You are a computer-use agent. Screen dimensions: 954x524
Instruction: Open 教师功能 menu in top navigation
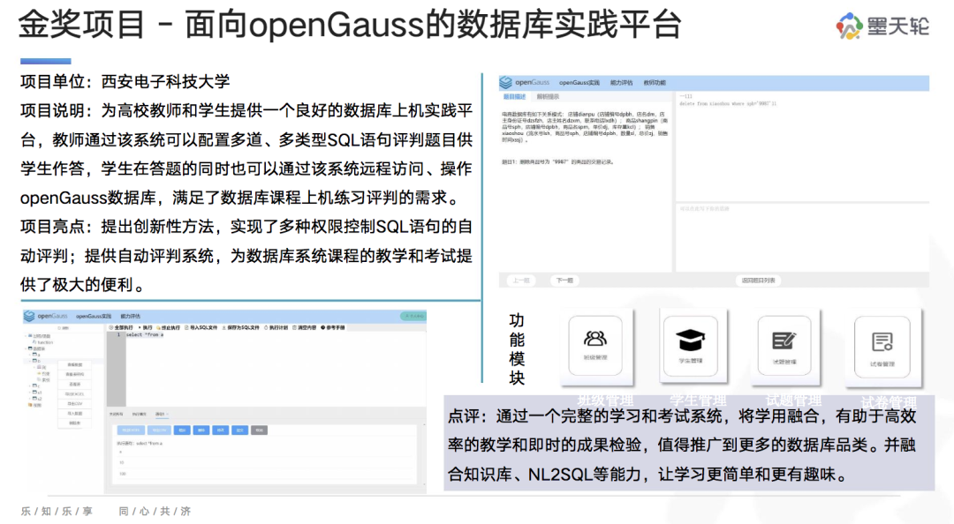point(655,83)
